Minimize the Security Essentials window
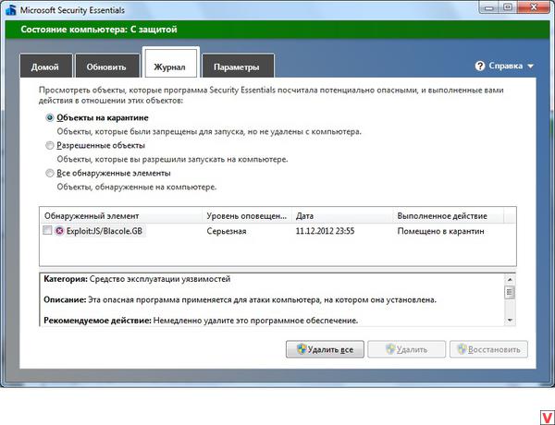This screenshot has width=555, height=425. pyautogui.click(x=489, y=7)
